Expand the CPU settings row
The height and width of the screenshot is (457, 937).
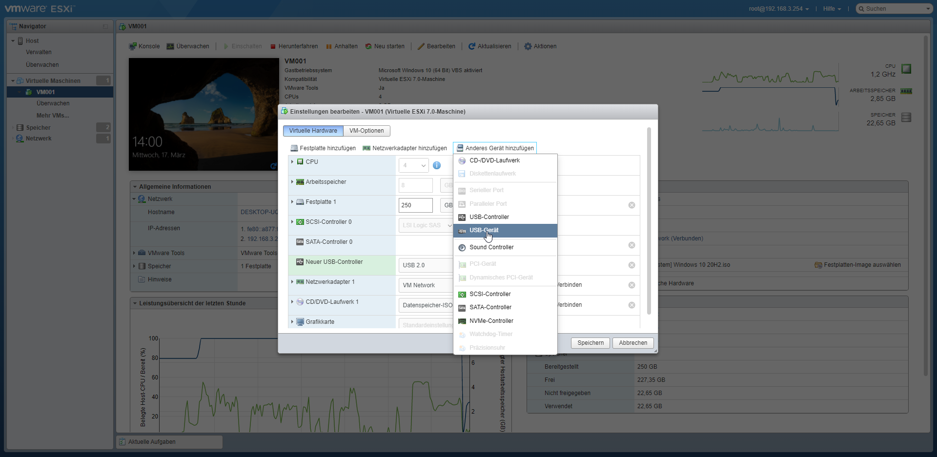(292, 162)
